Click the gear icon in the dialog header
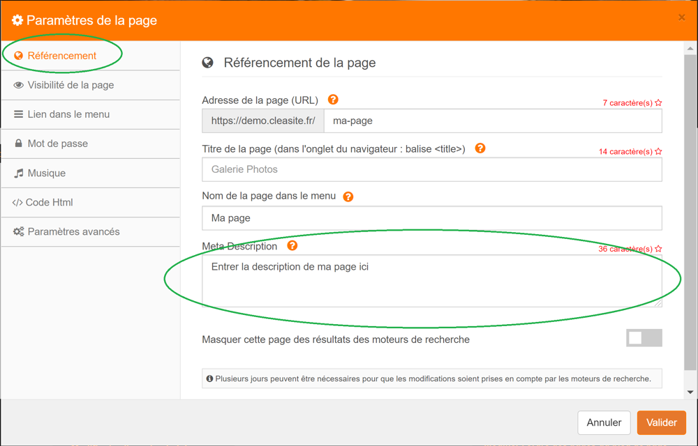 17,20
